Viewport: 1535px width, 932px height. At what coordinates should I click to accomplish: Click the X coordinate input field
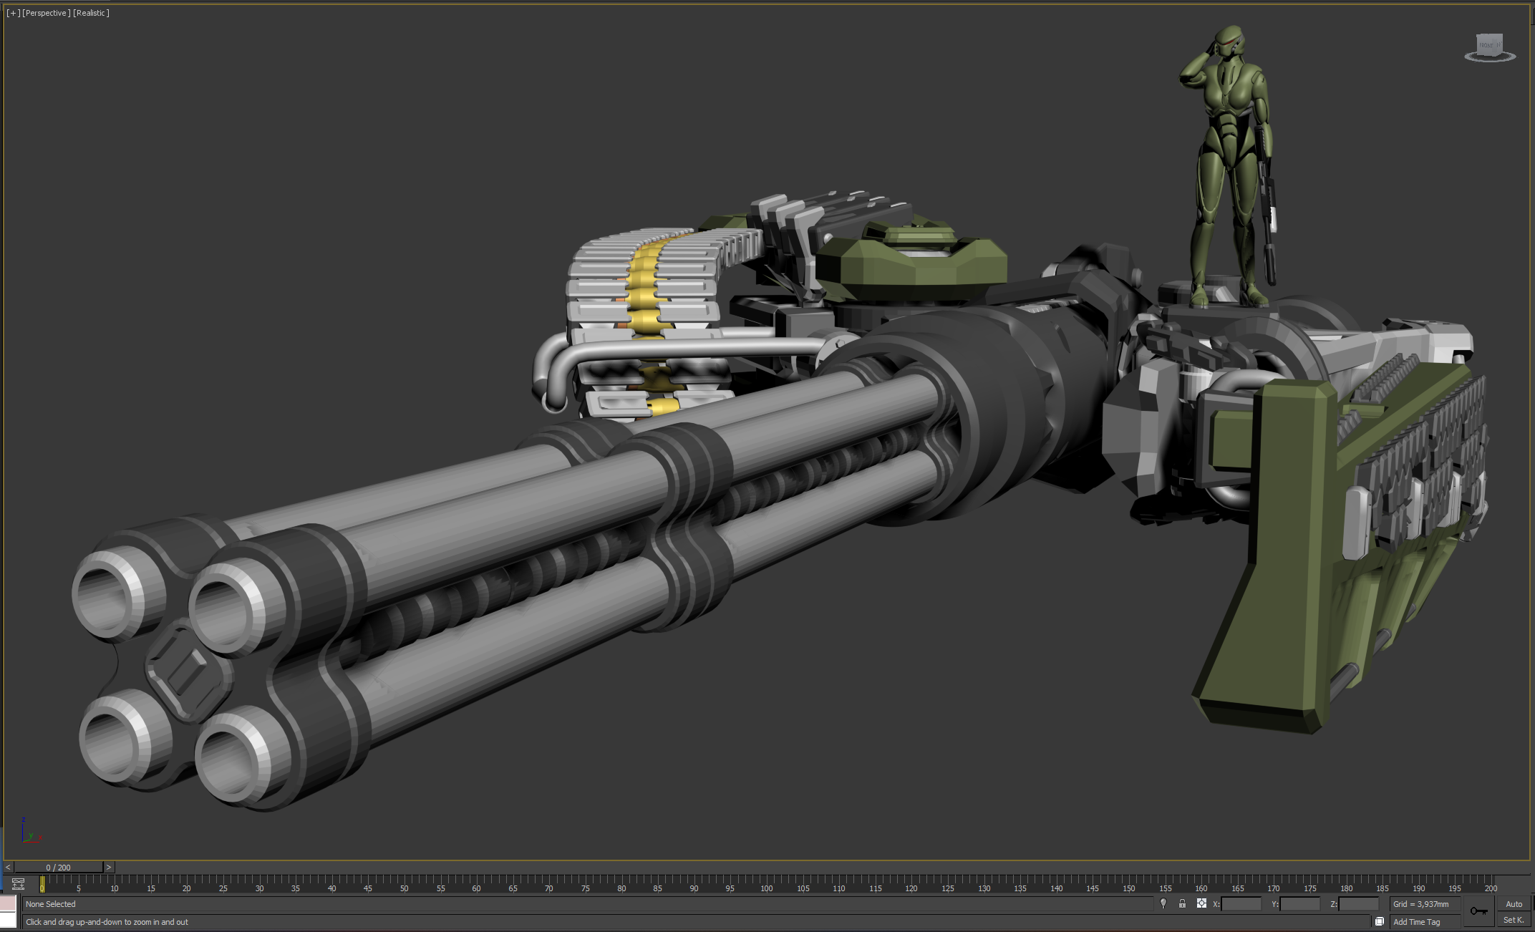click(x=1241, y=904)
